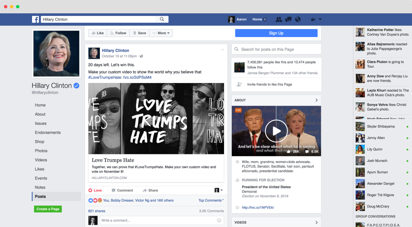Open the Endorsements tab

click(x=48, y=132)
